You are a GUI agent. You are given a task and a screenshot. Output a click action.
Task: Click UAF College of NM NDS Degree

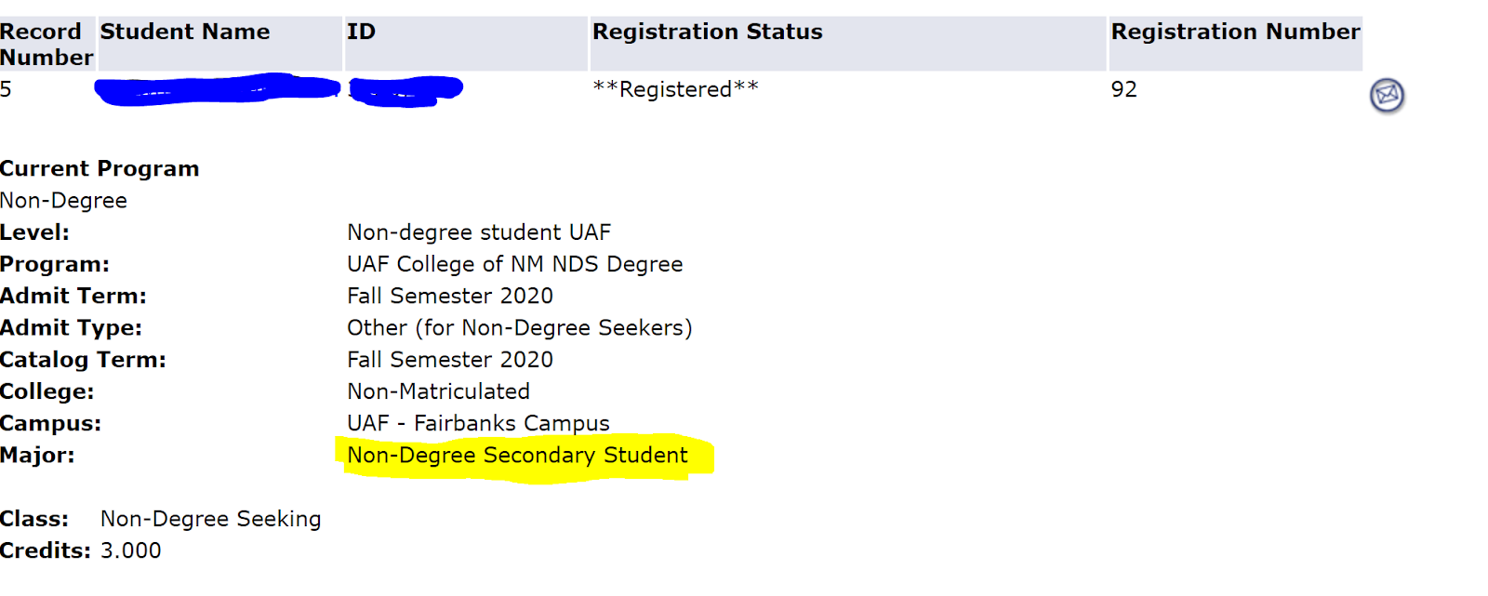coord(514,264)
